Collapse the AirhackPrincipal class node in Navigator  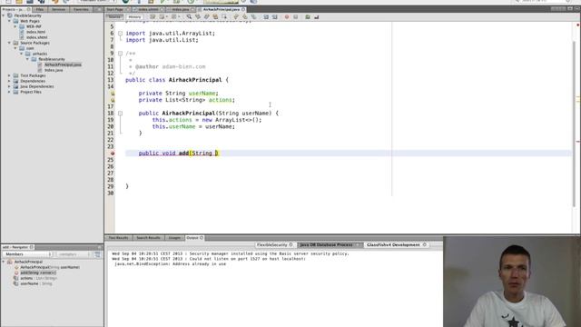(4, 262)
